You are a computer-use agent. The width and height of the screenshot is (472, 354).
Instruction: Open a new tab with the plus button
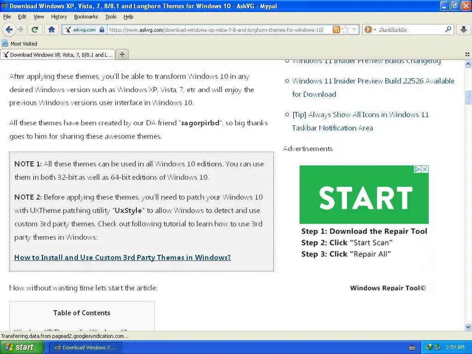(x=122, y=54)
